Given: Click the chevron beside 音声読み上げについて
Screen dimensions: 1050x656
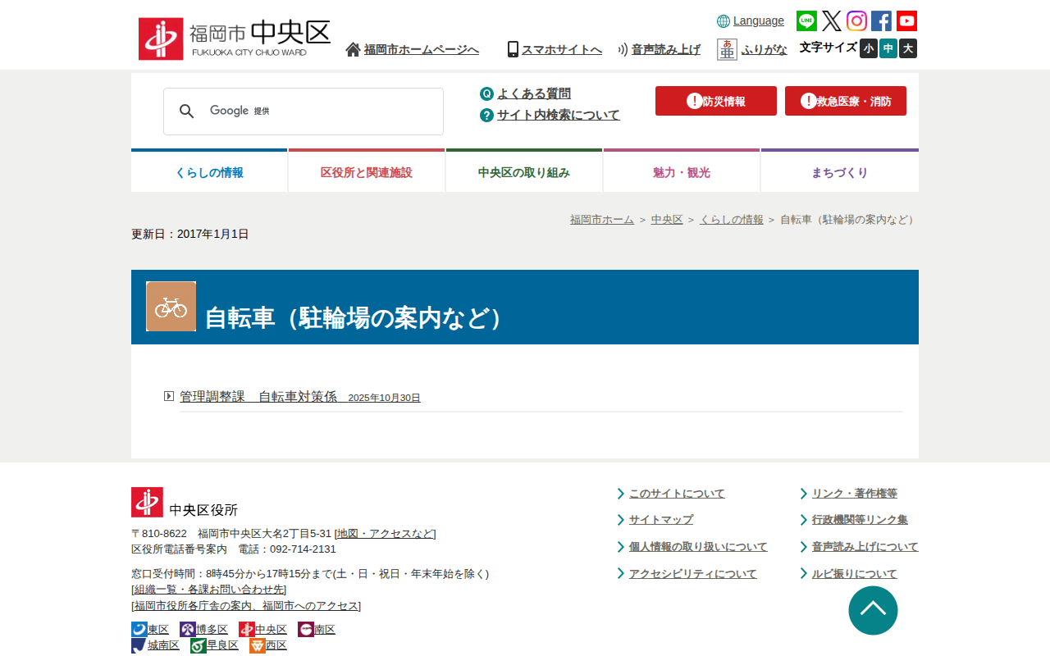Looking at the screenshot, I should (x=804, y=547).
